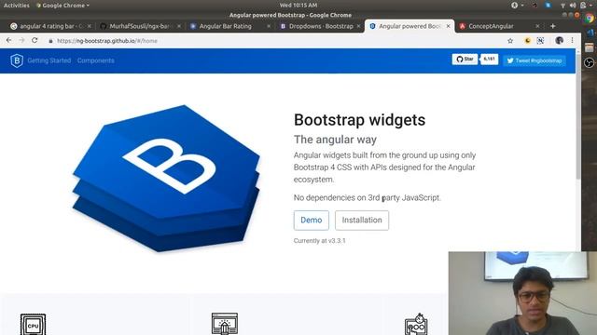Open the network indicator
Image resolution: width=597 pixels, height=335 pixels.
(562, 6)
